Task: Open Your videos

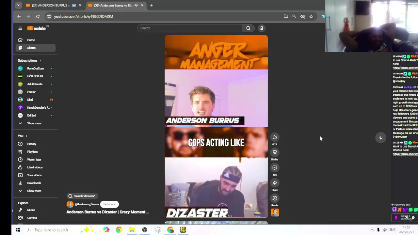Action: [x=36, y=175]
